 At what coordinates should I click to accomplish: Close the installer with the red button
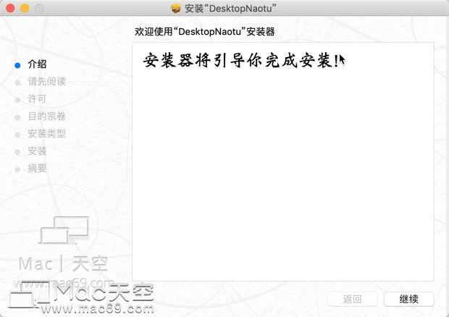tap(10, 8)
